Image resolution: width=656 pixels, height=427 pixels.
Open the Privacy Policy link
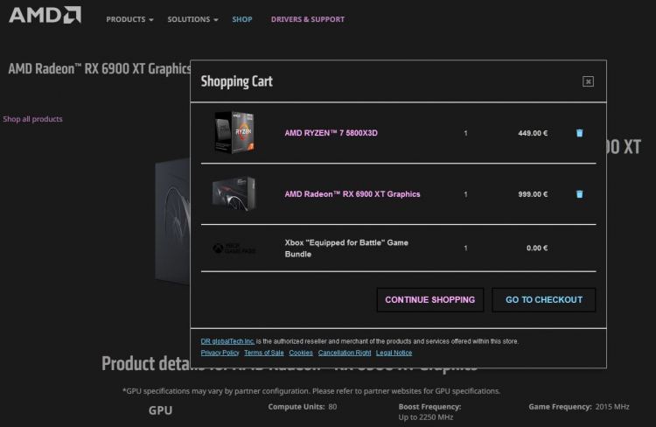(220, 353)
